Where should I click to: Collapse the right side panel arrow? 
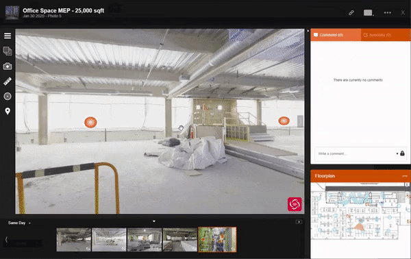(x=308, y=31)
